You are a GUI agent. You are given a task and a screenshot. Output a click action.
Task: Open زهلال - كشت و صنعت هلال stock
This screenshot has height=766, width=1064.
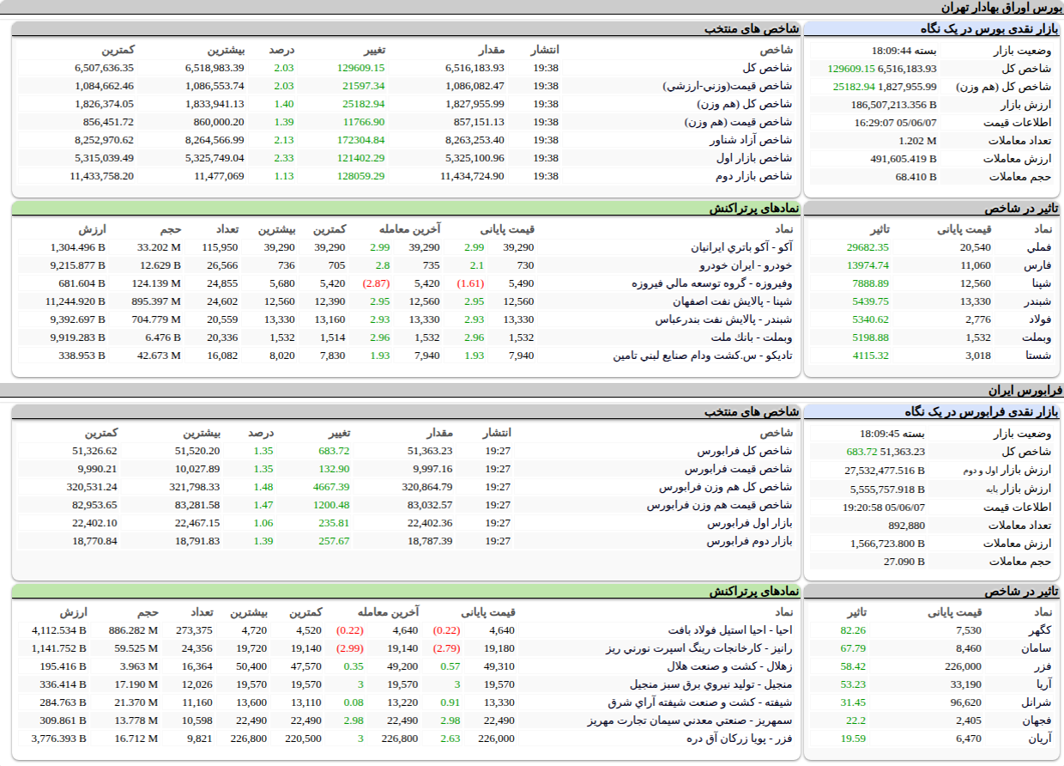click(x=731, y=666)
